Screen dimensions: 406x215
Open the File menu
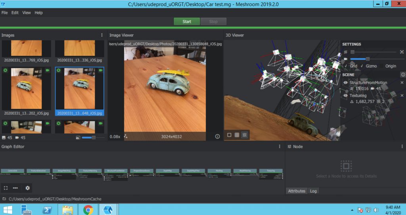coord(4,13)
